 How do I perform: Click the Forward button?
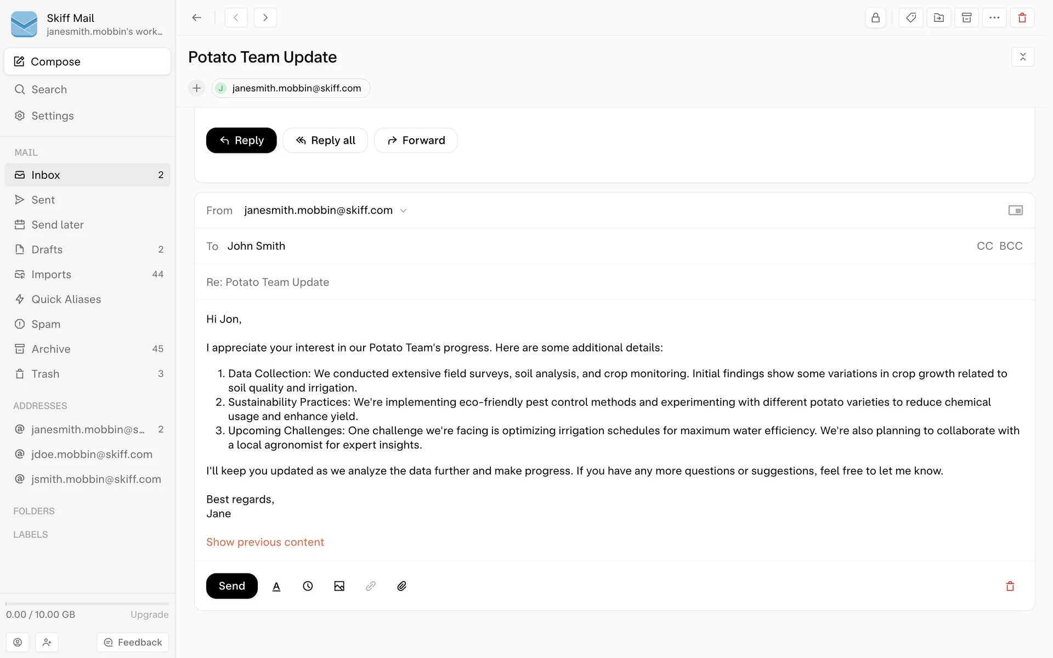click(x=416, y=140)
